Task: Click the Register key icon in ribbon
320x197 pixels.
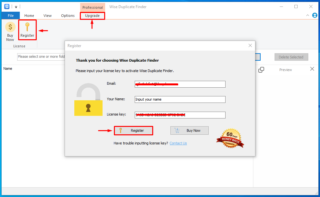Action: tap(27, 27)
